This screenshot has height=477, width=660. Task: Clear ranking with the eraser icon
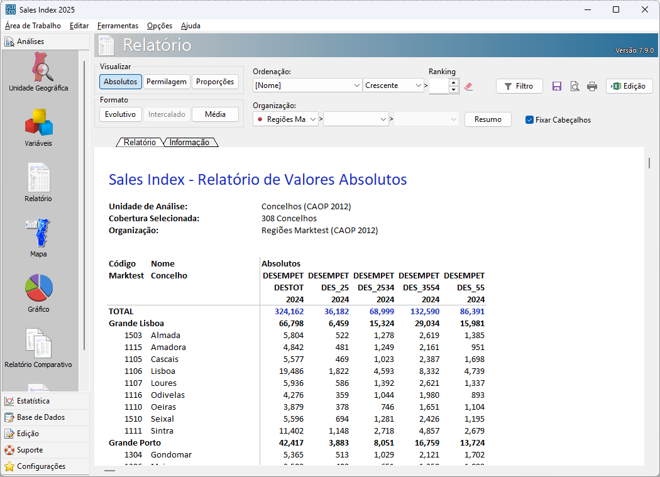(x=468, y=86)
